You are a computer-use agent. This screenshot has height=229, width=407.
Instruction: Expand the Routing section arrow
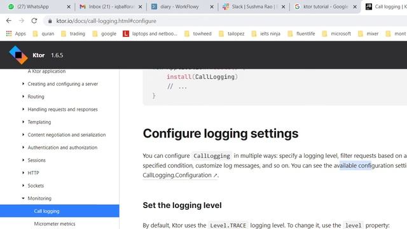pyautogui.click(x=23, y=96)
